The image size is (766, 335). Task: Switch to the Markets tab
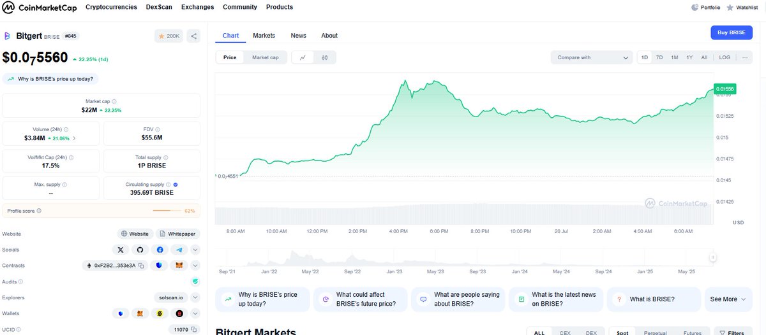pyautogui.click(x=264, y=36)
